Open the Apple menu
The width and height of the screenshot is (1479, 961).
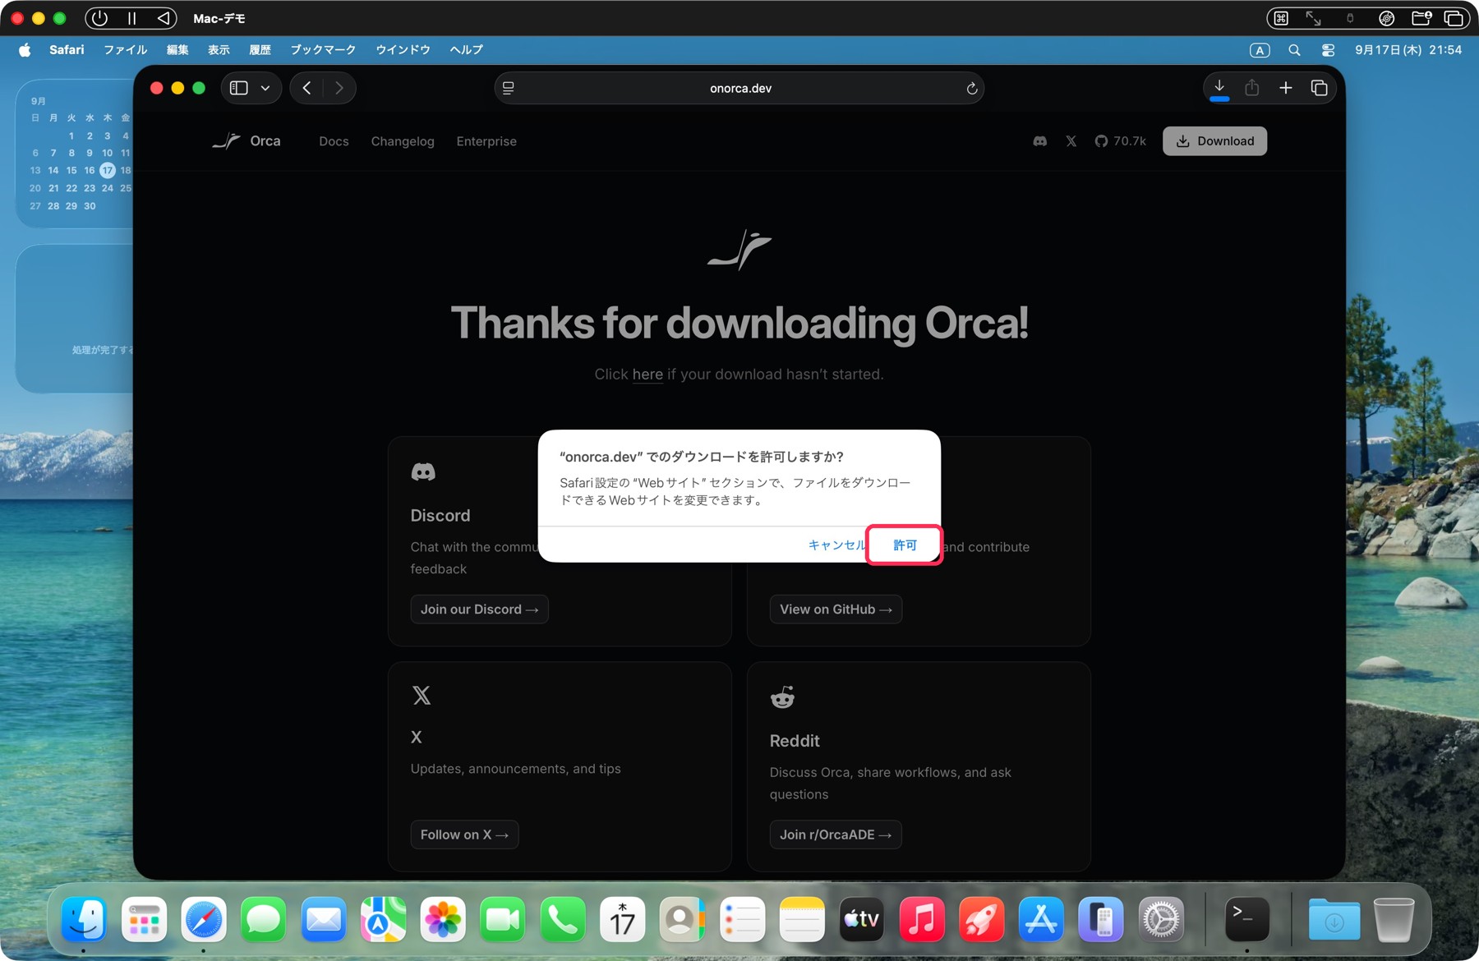pyautogui.click(x=25, y=50)
